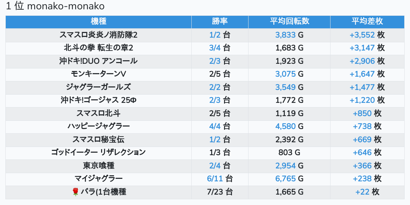
Task: Sort by 機種 column header
Action: (99, 22)
